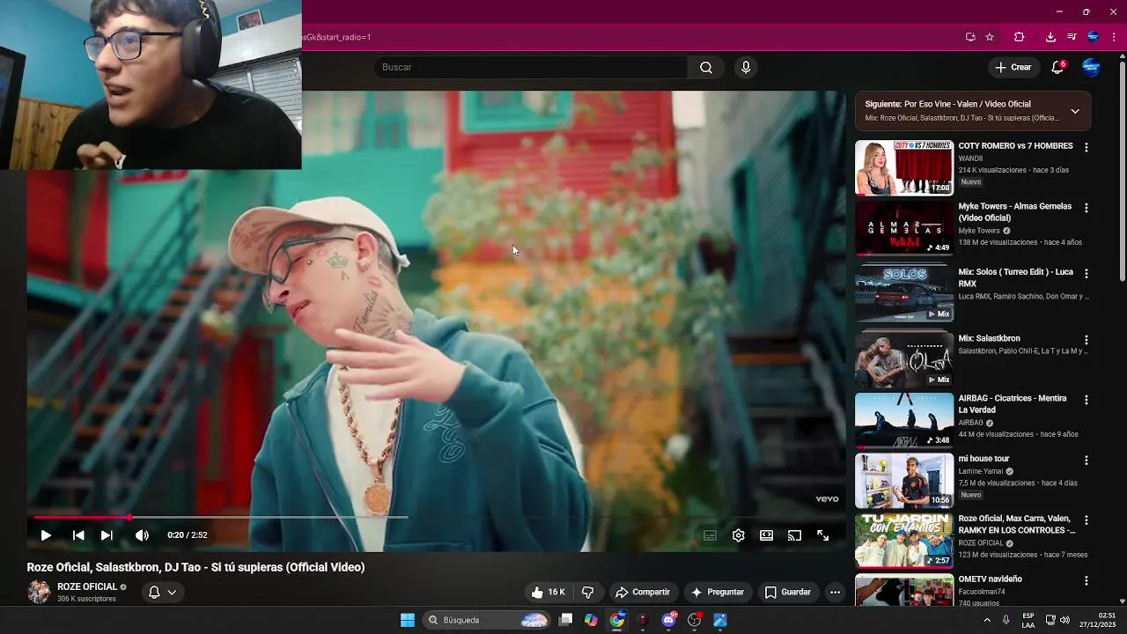The width and height of the screenshot is (1127, 634).
Task: Open Task View on taskbar
Action: (x=566, y=620)
